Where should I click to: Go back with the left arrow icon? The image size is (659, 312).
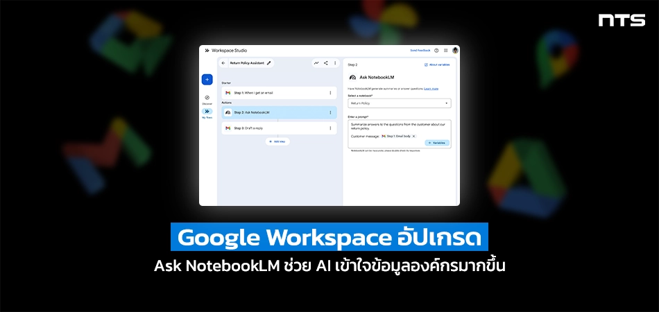(x=223, y=63)
